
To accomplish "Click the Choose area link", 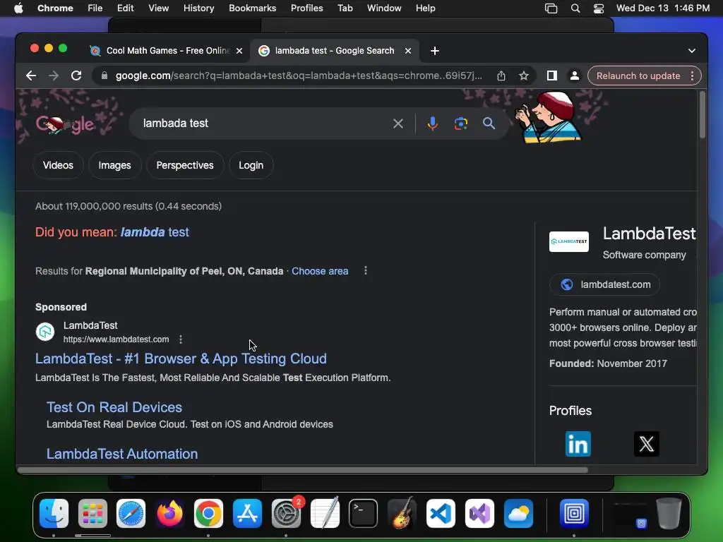I will (x=320, y=271).
